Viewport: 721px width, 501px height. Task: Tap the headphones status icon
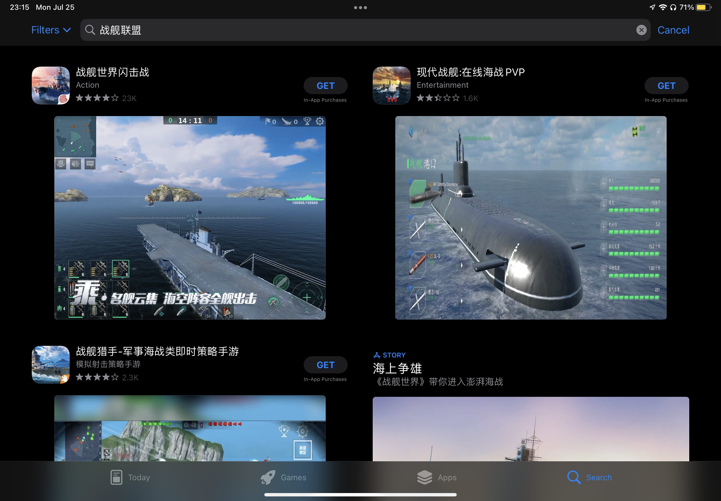point(673,7)
